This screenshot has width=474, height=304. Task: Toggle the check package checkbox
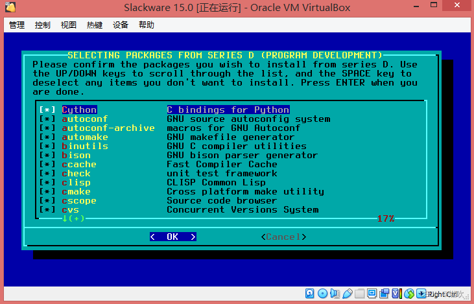(x=47, y=173)
